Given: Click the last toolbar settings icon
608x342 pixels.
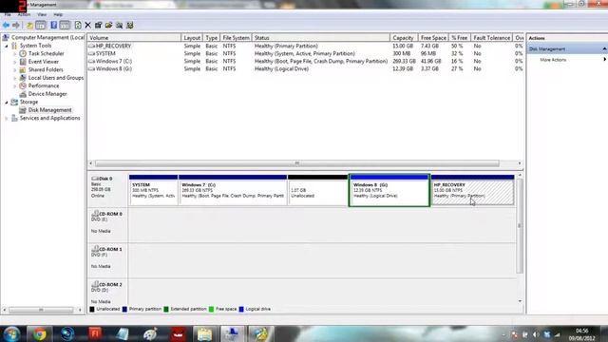Looking at the screenshot, I should pyautogui.click(x=130, y=26).
